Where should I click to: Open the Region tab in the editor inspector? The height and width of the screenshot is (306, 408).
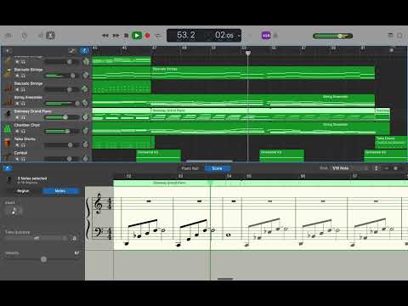(23, 191)
